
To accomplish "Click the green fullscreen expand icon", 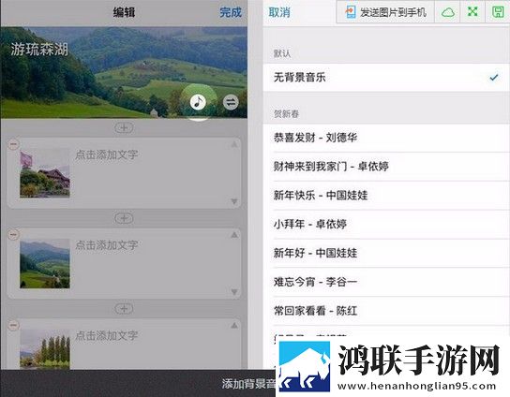I will coord(472,12).
